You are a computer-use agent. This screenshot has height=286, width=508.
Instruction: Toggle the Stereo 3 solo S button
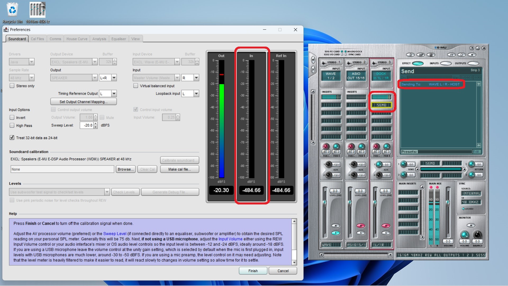386,233
